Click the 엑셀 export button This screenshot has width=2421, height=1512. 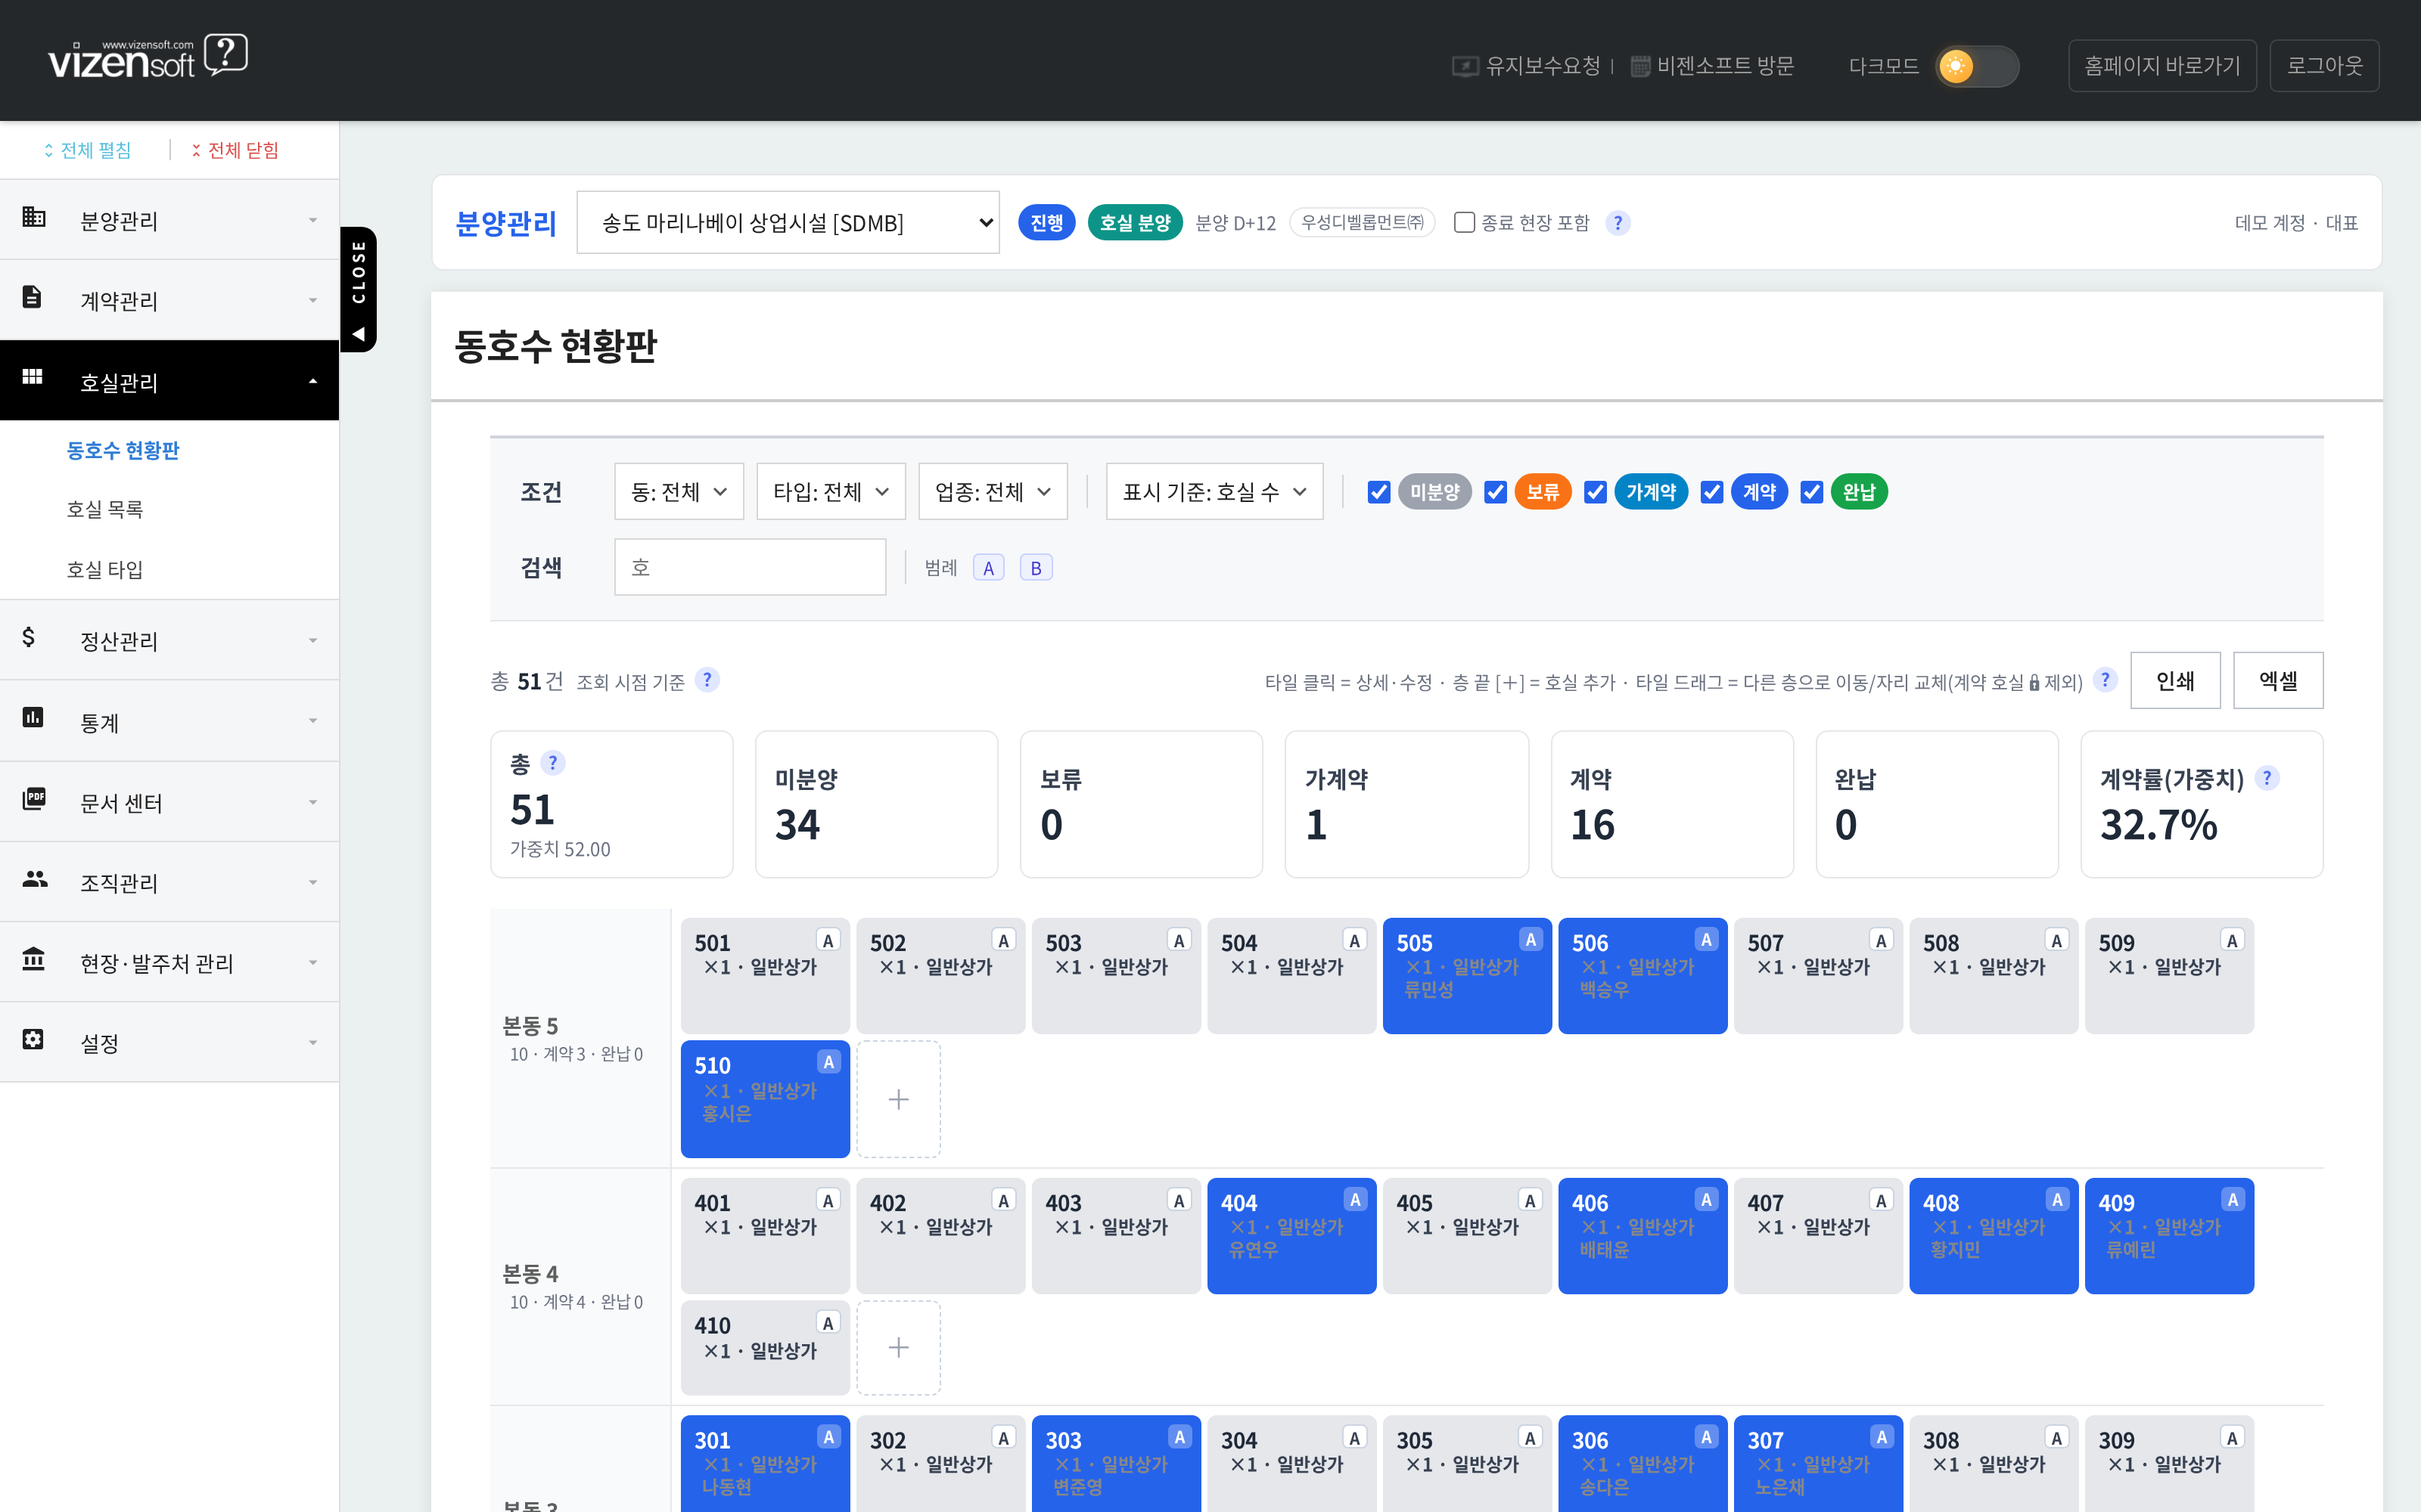2278,680
